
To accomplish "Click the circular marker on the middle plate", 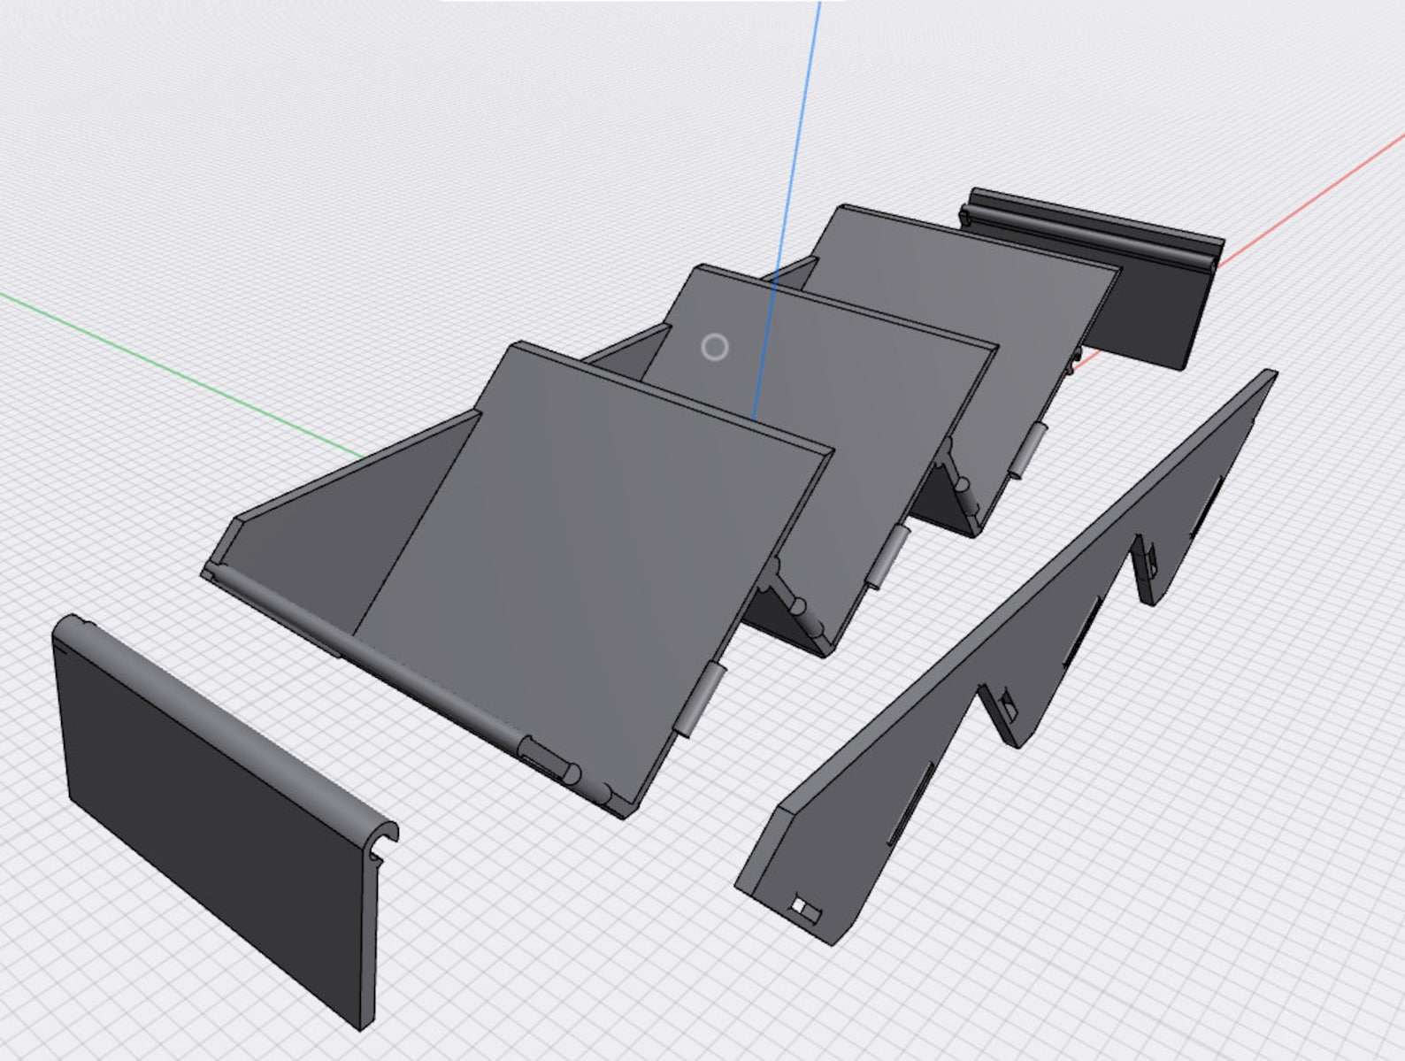I will (715, 348).
